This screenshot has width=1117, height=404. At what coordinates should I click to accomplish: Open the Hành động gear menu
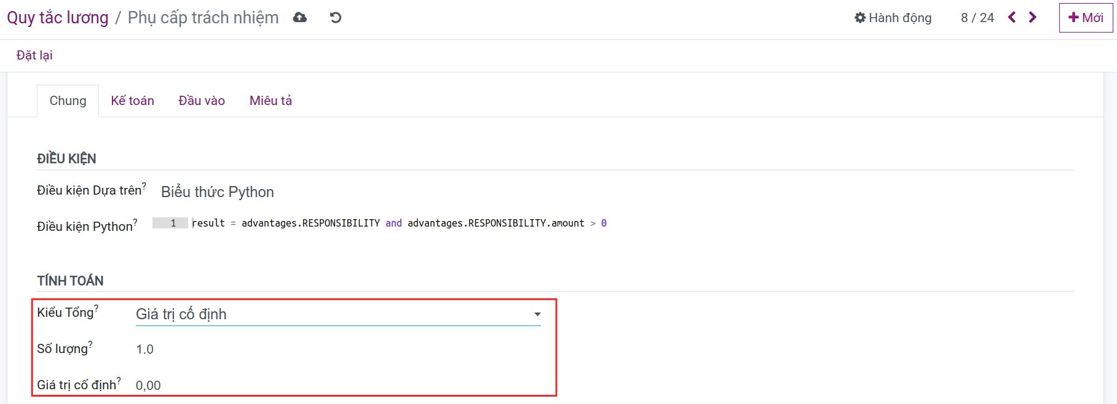coord(893,18)
